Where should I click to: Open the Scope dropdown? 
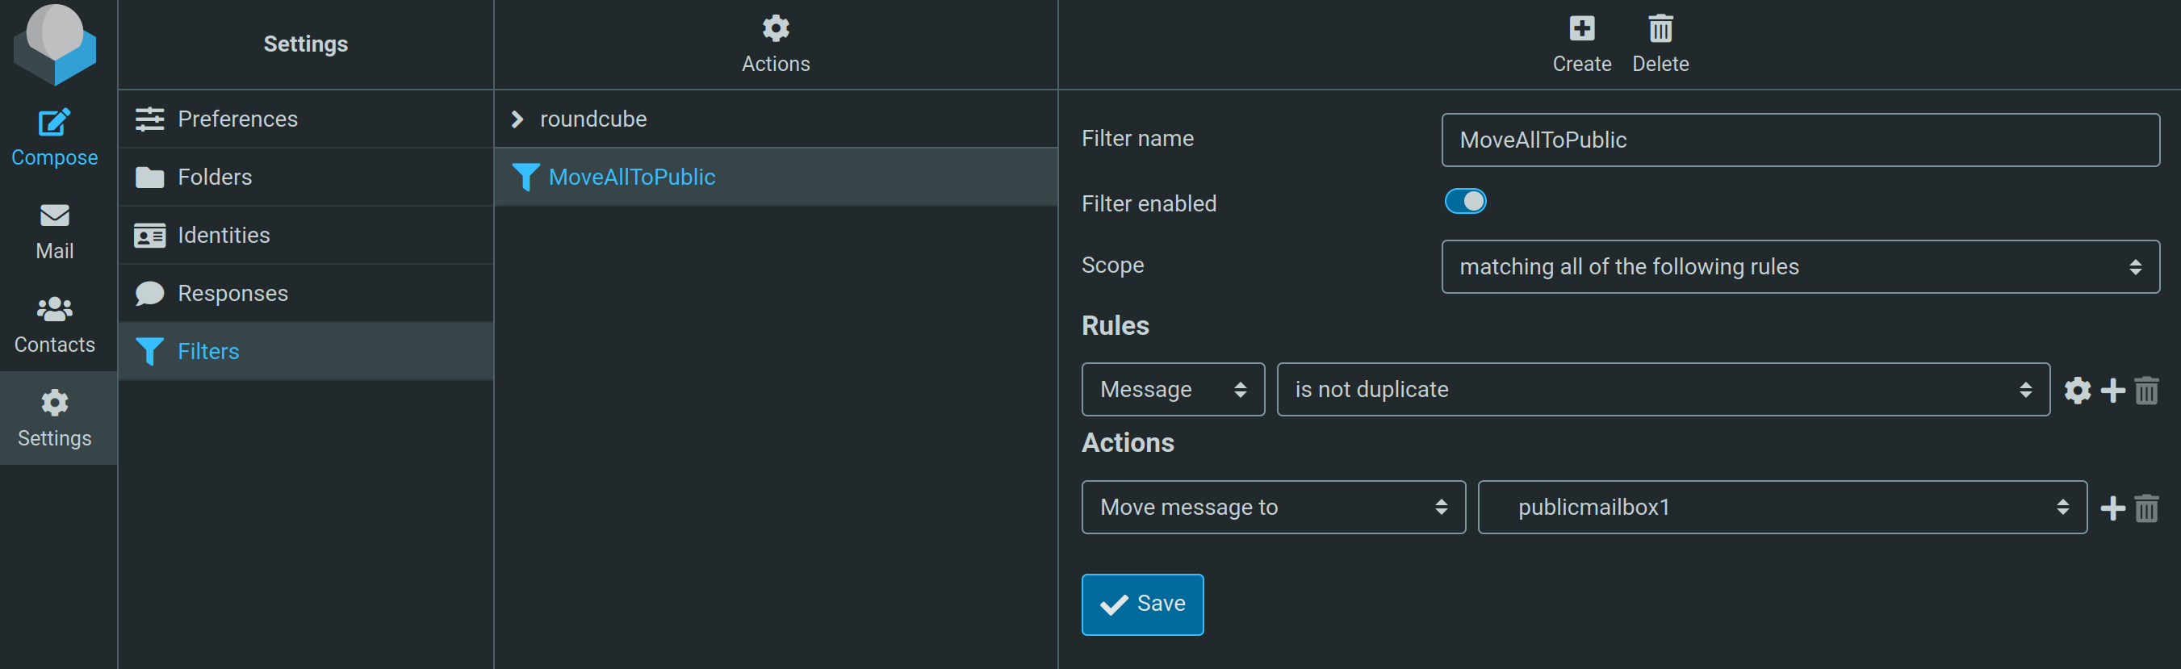pos(1799,267)
